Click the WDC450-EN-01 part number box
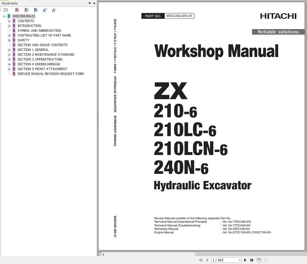The width and height of the screenshot is (307, 264). tap(179, 16)
